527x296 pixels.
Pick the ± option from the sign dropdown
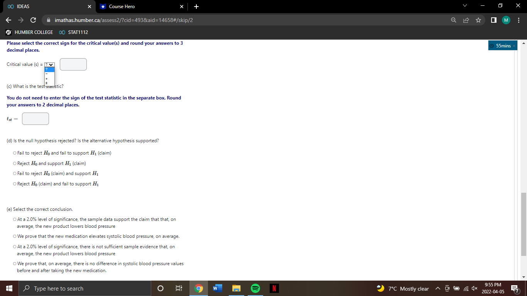pyautogui.click(x=46, y=83)
